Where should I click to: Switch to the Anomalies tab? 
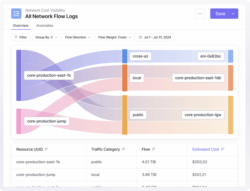(45, 25)
